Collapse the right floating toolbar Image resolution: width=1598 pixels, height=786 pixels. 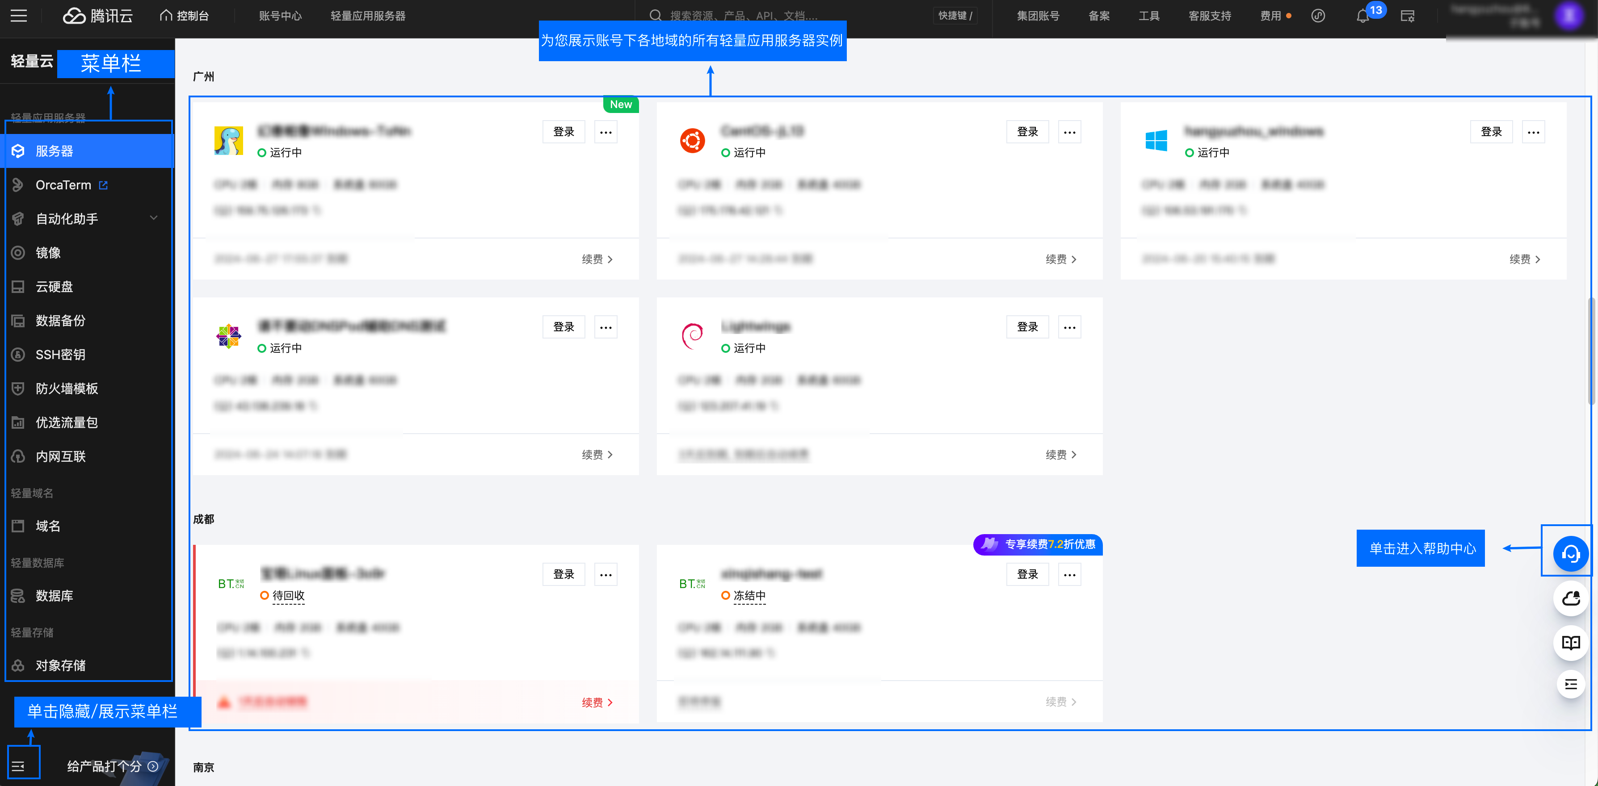click(x=1570, y=684)
